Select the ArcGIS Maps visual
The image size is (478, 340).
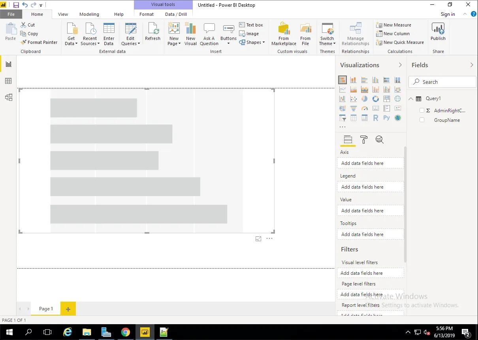point(398,118)
